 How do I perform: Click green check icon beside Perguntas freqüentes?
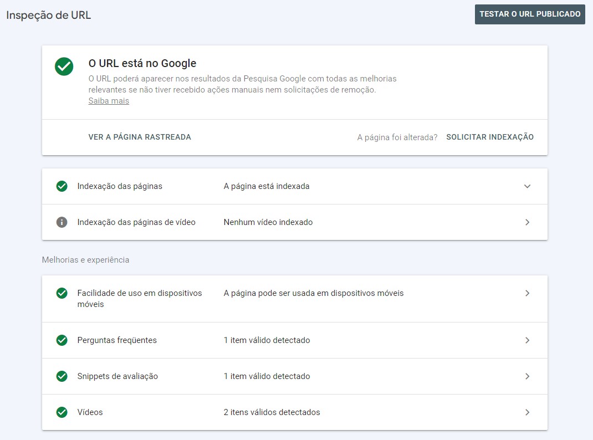(62, 340)
